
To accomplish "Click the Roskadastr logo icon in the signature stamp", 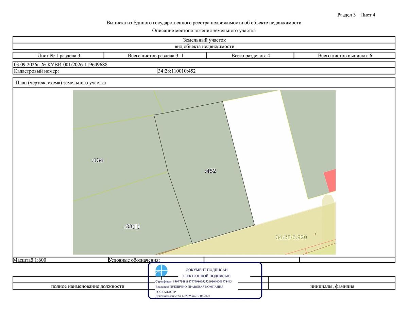I will [161, 271].
